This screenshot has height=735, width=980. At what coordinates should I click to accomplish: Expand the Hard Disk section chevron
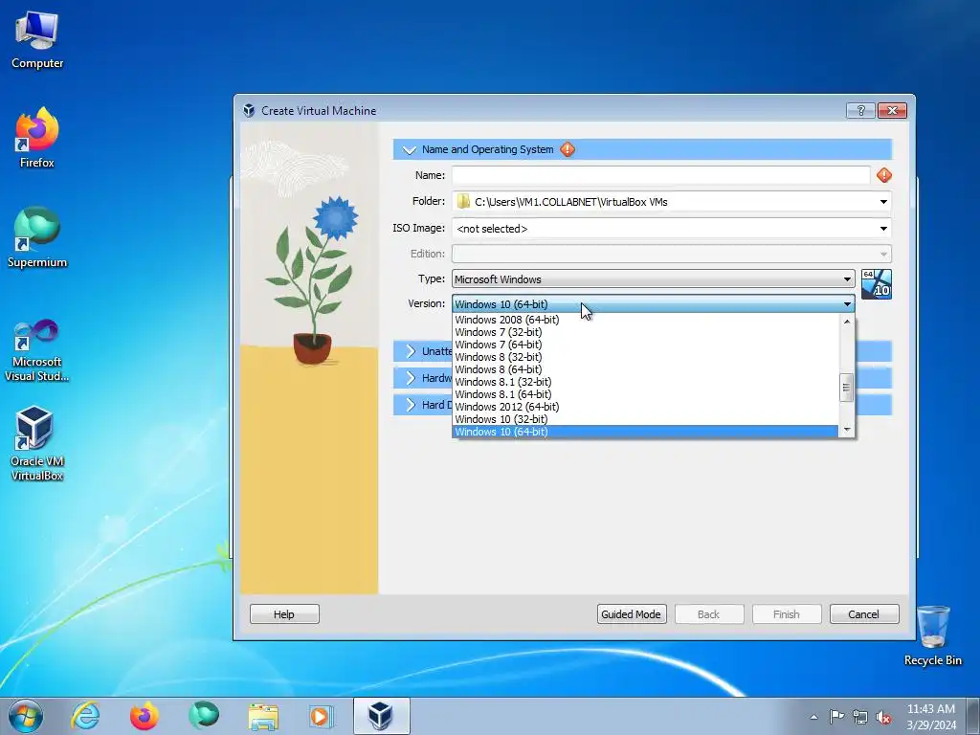pyautogui.click(x=410, y=405)
